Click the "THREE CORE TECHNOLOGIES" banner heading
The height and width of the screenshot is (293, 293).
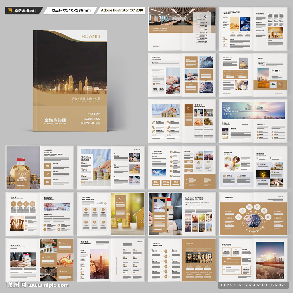point(231,110)
